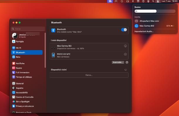
Task: Open Wi-Fi settings in sidebar
Action: pos(27,48)
